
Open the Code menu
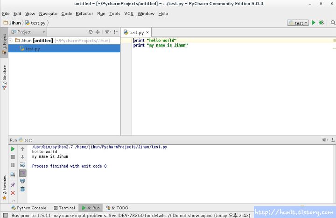click(67, 14)
